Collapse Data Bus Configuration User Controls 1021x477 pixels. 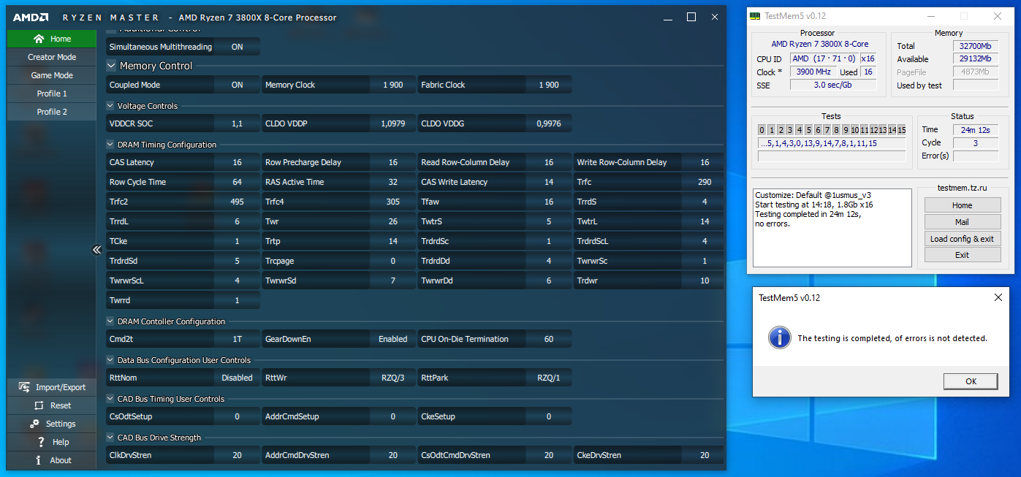click(x=110, y=360)
